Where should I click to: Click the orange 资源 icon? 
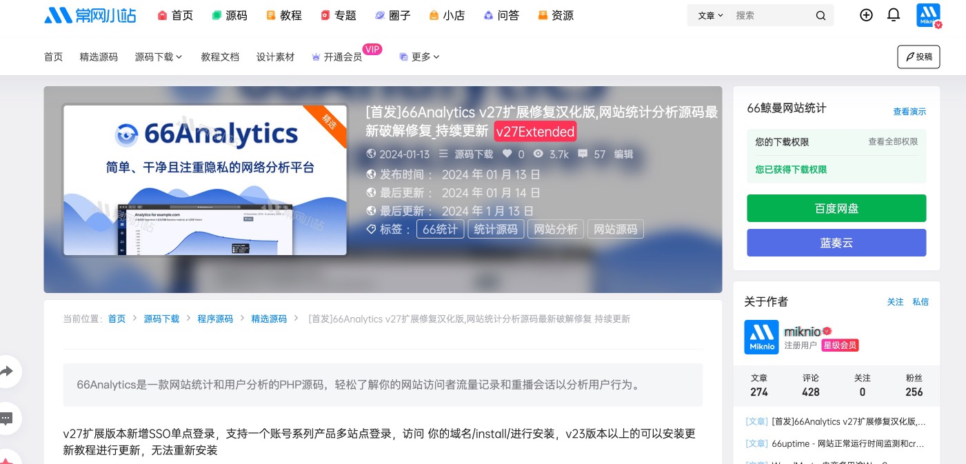click(x=543, y=15)
